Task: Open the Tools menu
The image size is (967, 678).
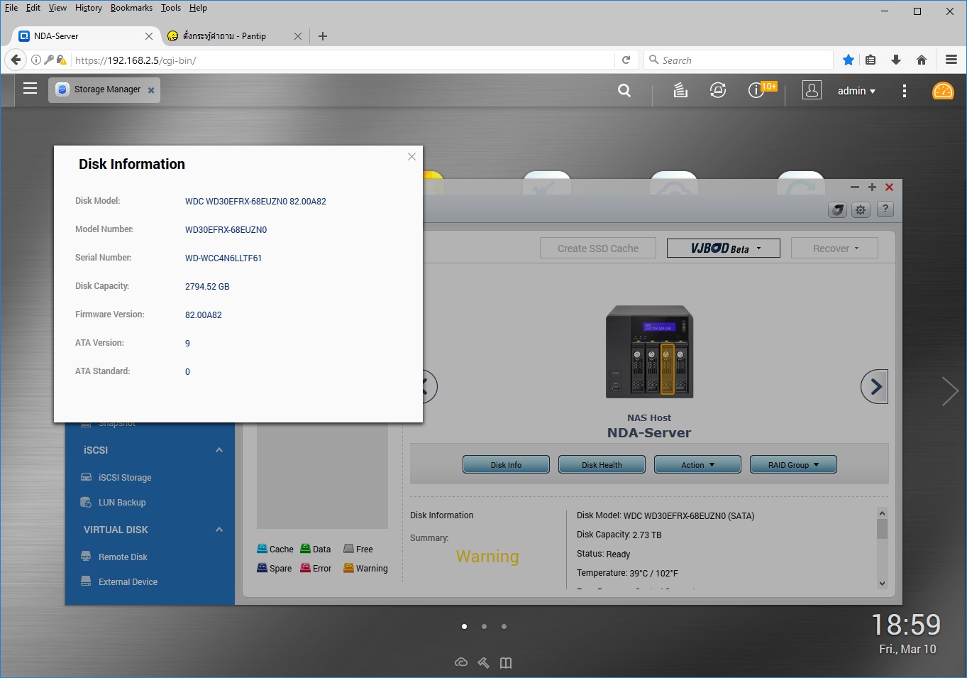Action: point(171,8)
